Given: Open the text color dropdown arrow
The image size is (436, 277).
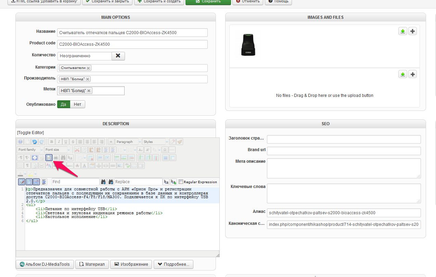Looking at the screenshot, I should [25, 174].
